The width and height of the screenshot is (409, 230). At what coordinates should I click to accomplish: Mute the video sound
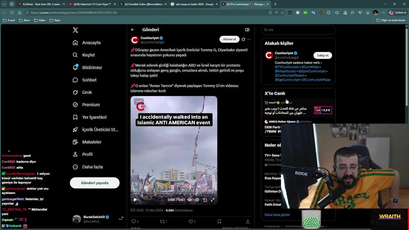tap(189, 200)
